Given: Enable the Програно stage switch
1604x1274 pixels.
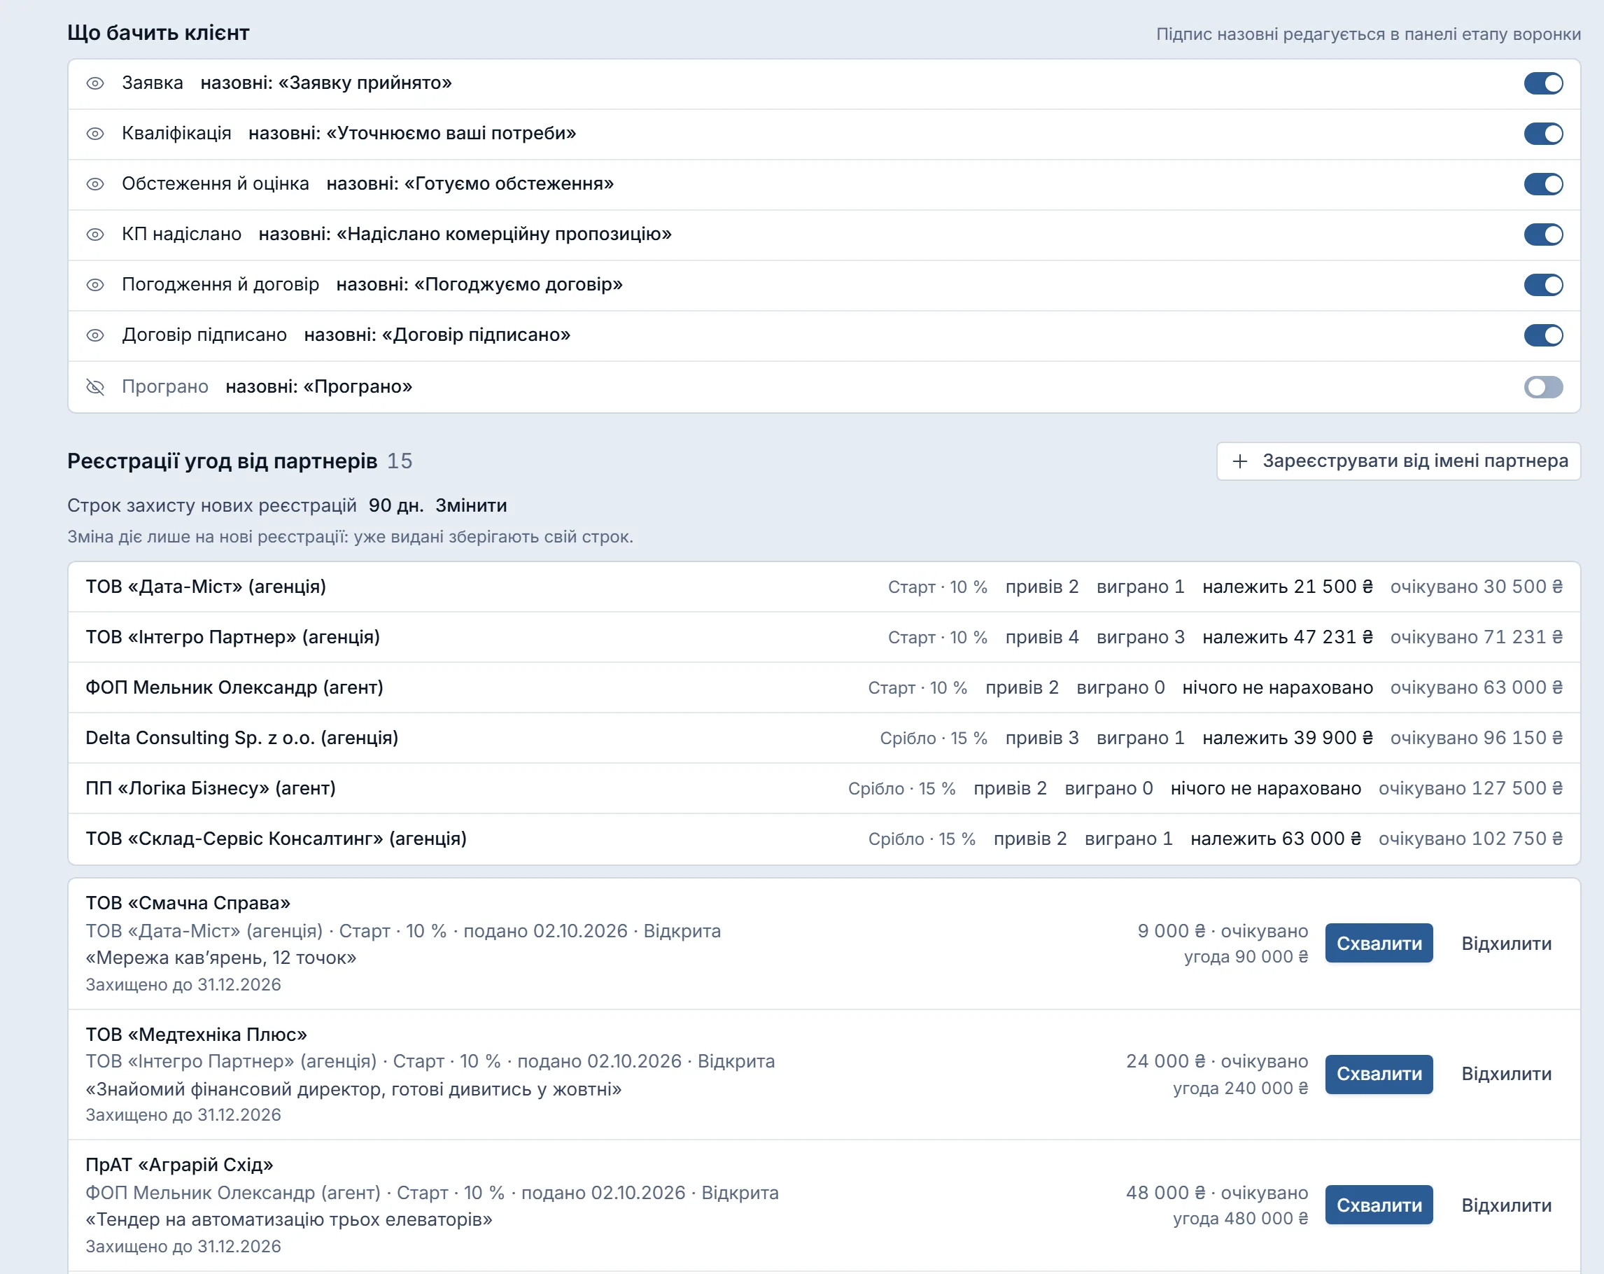Looking at the screenshot, I should tap(1543, 387).
